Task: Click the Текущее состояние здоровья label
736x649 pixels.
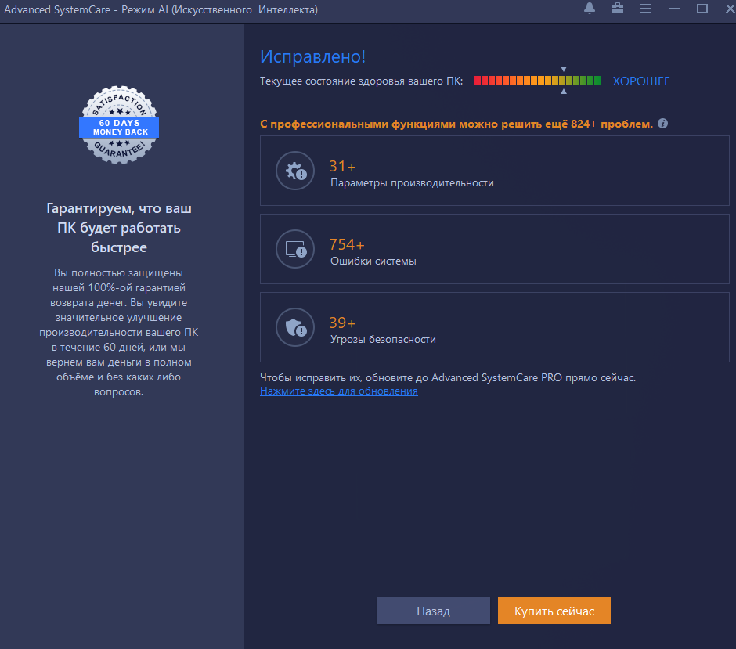Action: point(362,81)
